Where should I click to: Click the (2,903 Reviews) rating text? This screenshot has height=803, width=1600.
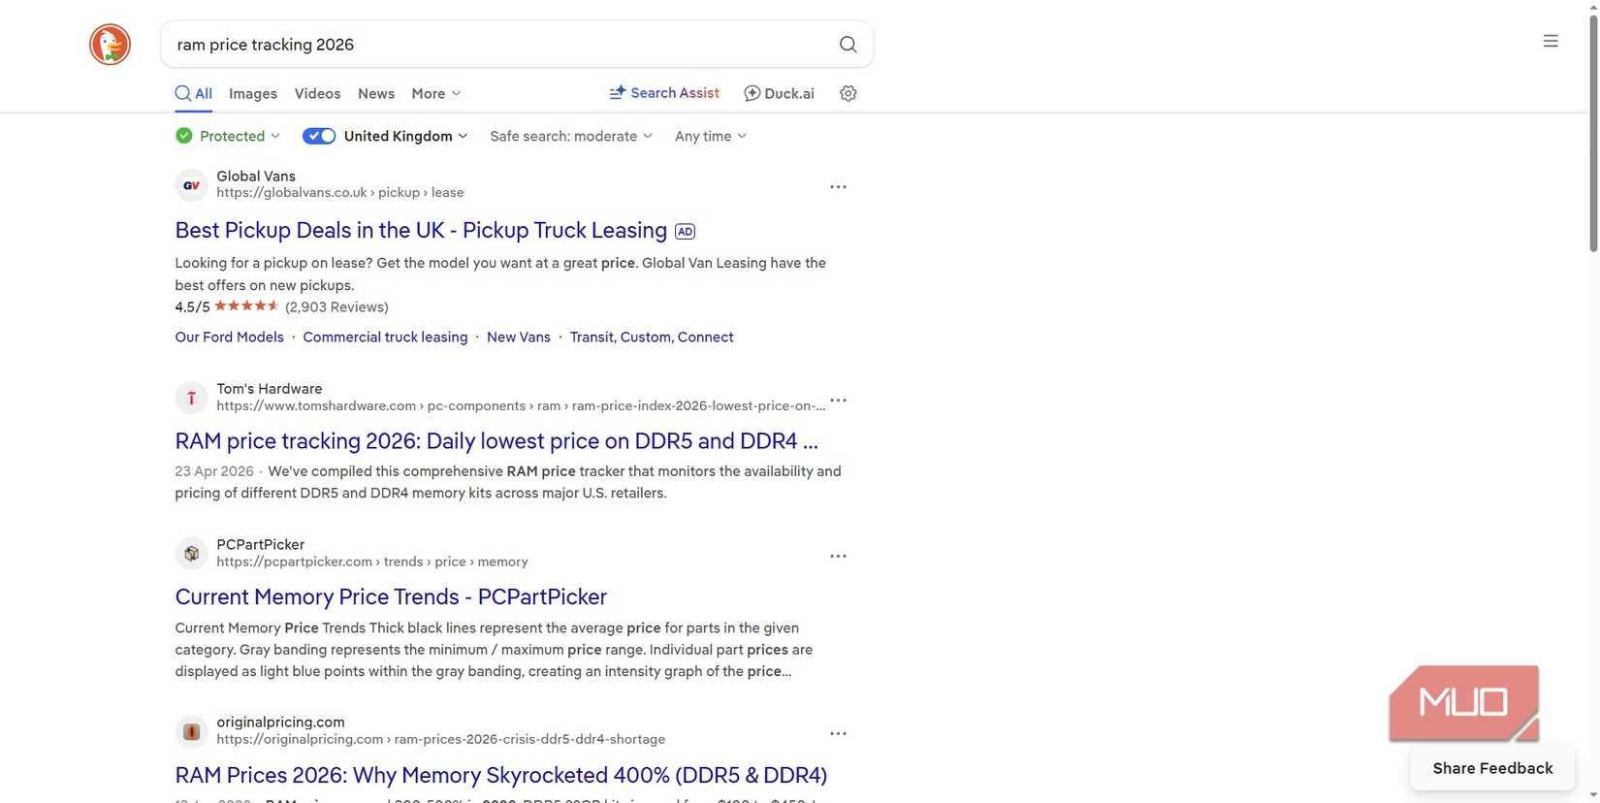click(336, 306)
